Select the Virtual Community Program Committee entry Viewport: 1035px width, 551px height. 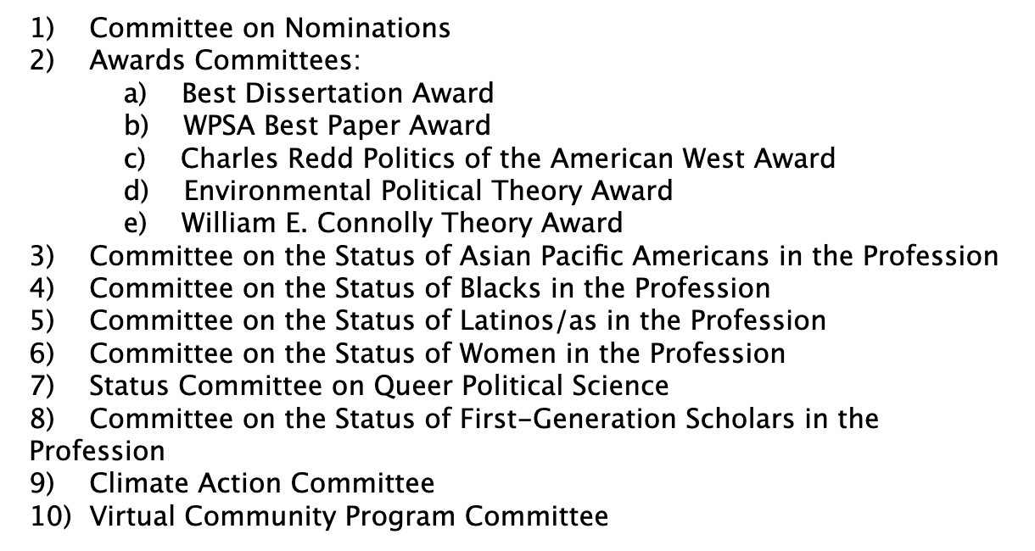[349, 515]
